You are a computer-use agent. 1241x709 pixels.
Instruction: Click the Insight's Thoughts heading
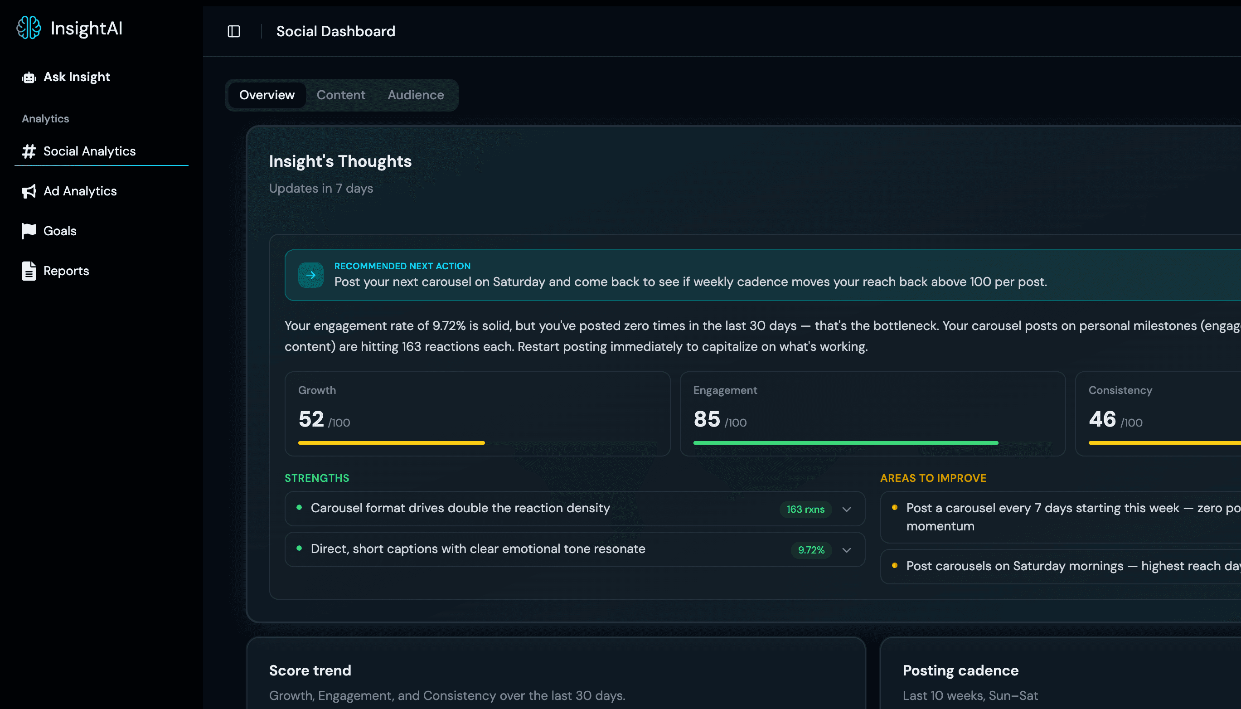tap(340, 162)
